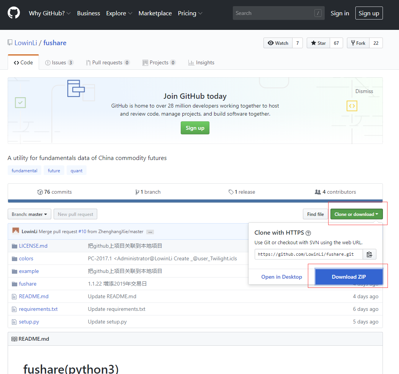This screenshot has width=399, height=374.
Task: Click the GitHub search field
Action: pyautogui.click(x=274, y=13)
